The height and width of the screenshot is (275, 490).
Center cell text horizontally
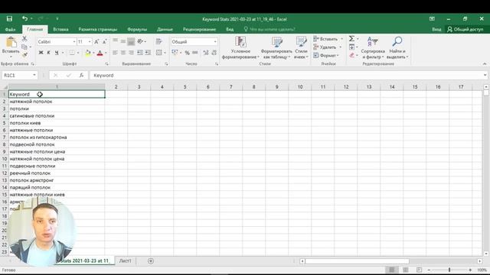click(x=123, y=53)
